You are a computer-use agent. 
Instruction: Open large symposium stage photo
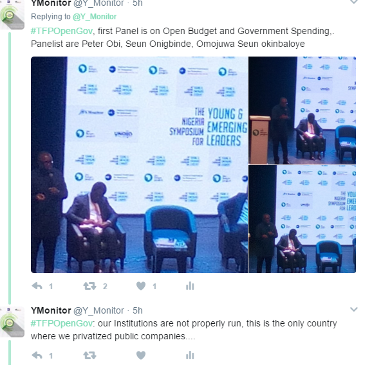[139, 165]
